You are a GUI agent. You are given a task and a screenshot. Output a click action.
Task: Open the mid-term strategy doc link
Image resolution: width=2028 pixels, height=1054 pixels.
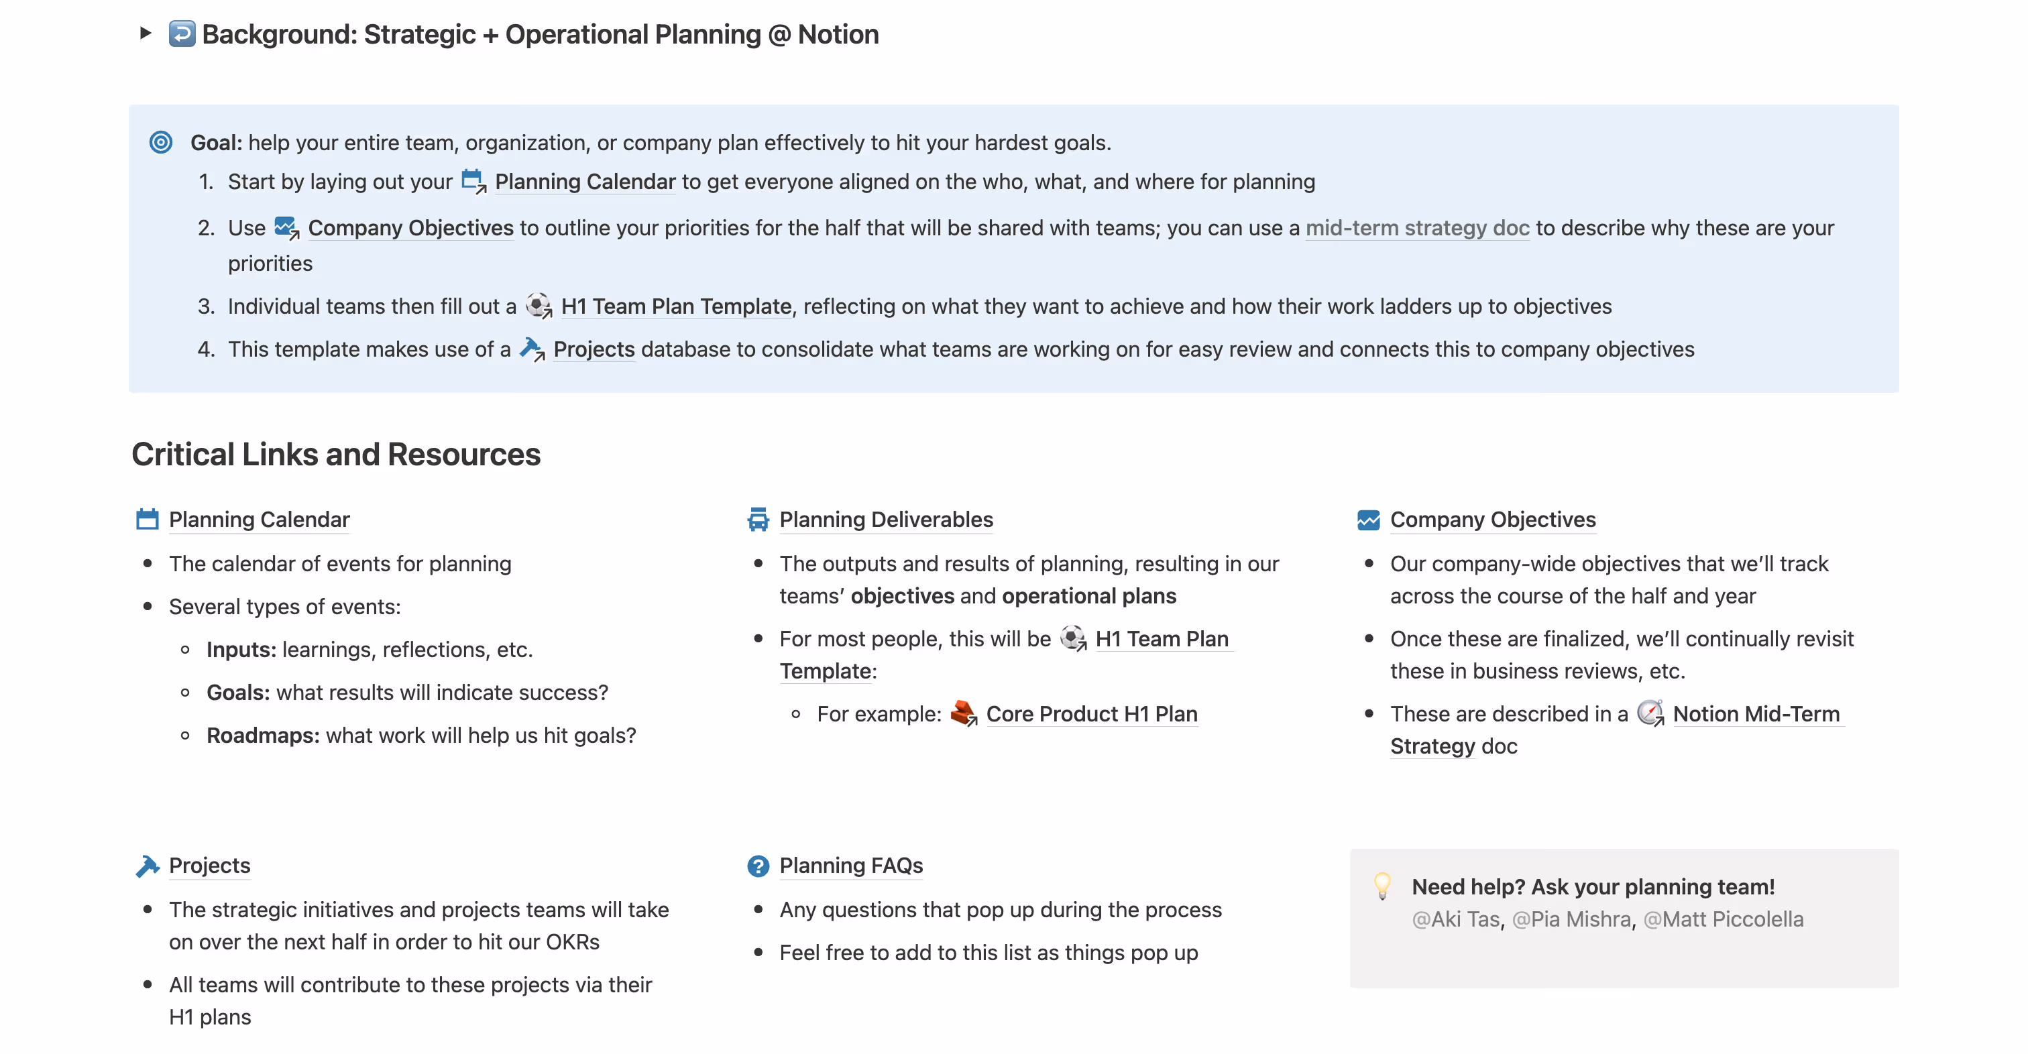[1417, 227]
